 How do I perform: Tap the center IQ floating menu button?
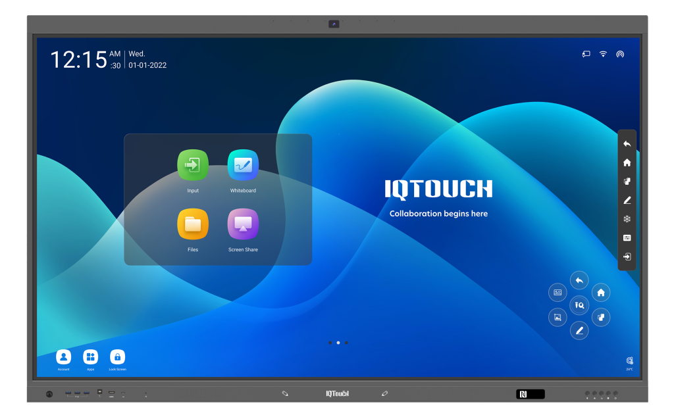point(579,305)
